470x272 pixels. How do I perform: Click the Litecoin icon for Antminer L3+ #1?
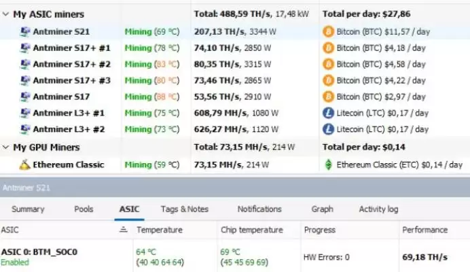[329, 113]
